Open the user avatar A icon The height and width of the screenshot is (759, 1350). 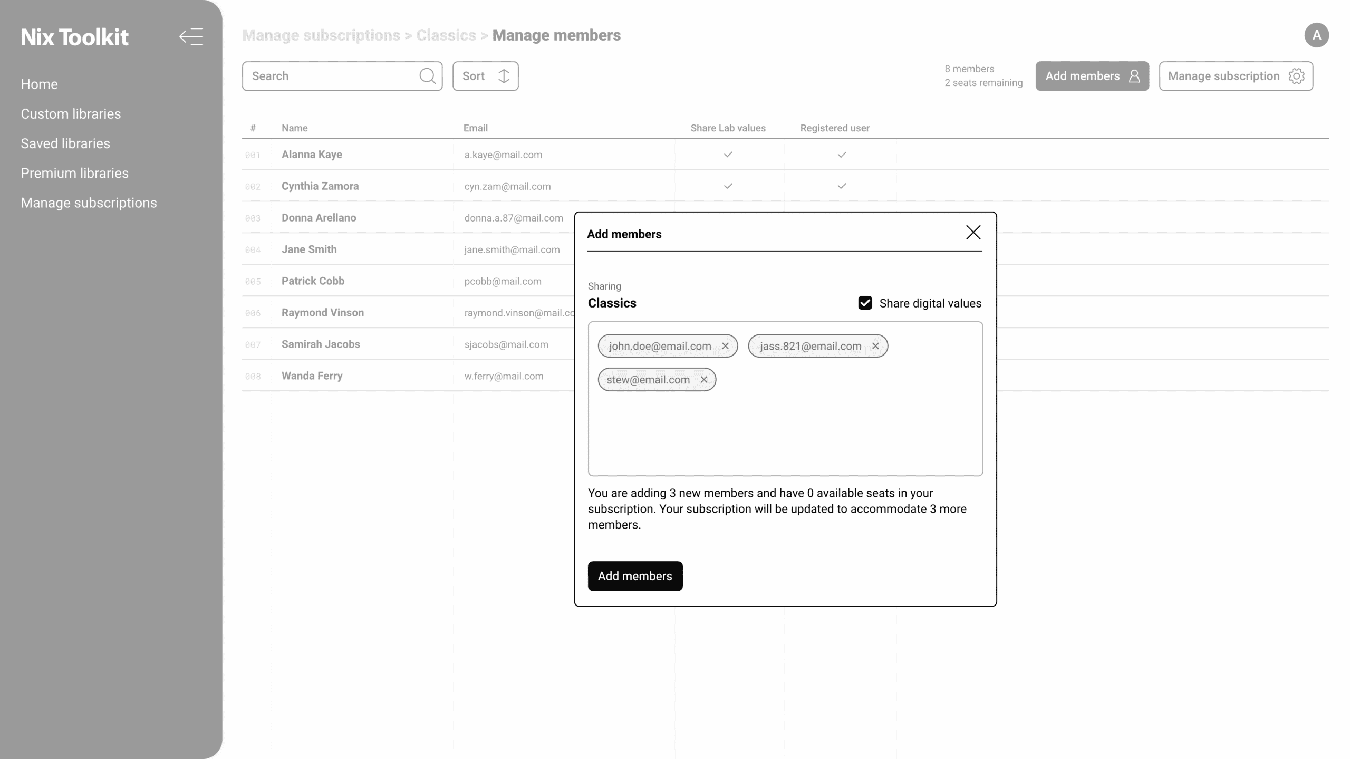(x=1316, y=35)
